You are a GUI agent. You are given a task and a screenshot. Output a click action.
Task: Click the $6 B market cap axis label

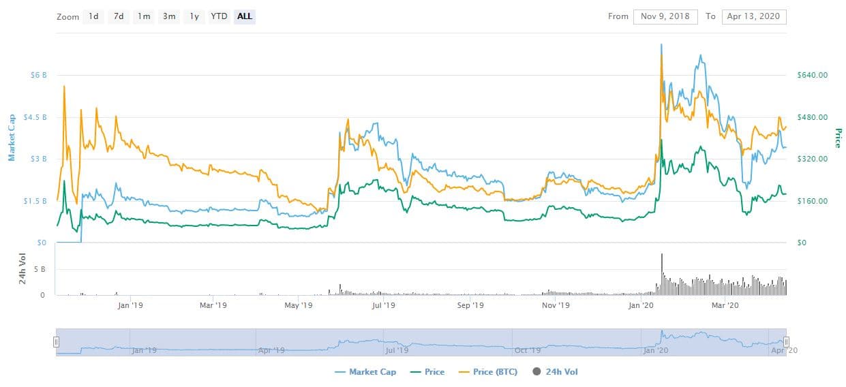(37, 75)
